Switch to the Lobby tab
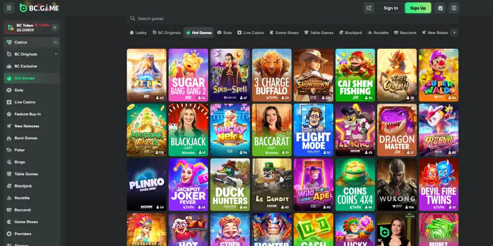493x246 pixels. (139, 32)
